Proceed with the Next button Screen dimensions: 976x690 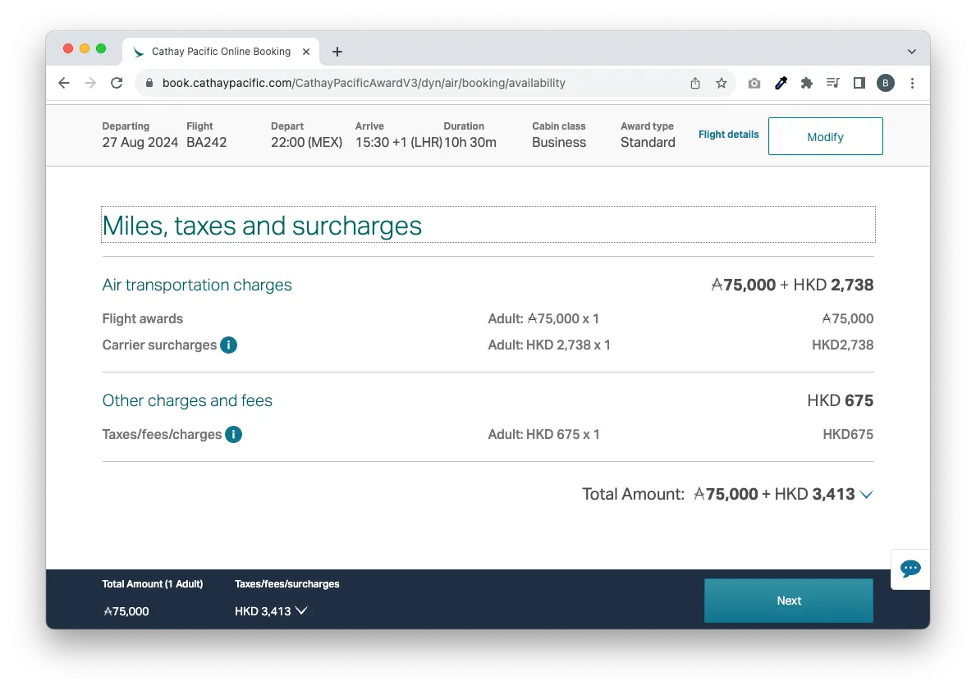789,601
